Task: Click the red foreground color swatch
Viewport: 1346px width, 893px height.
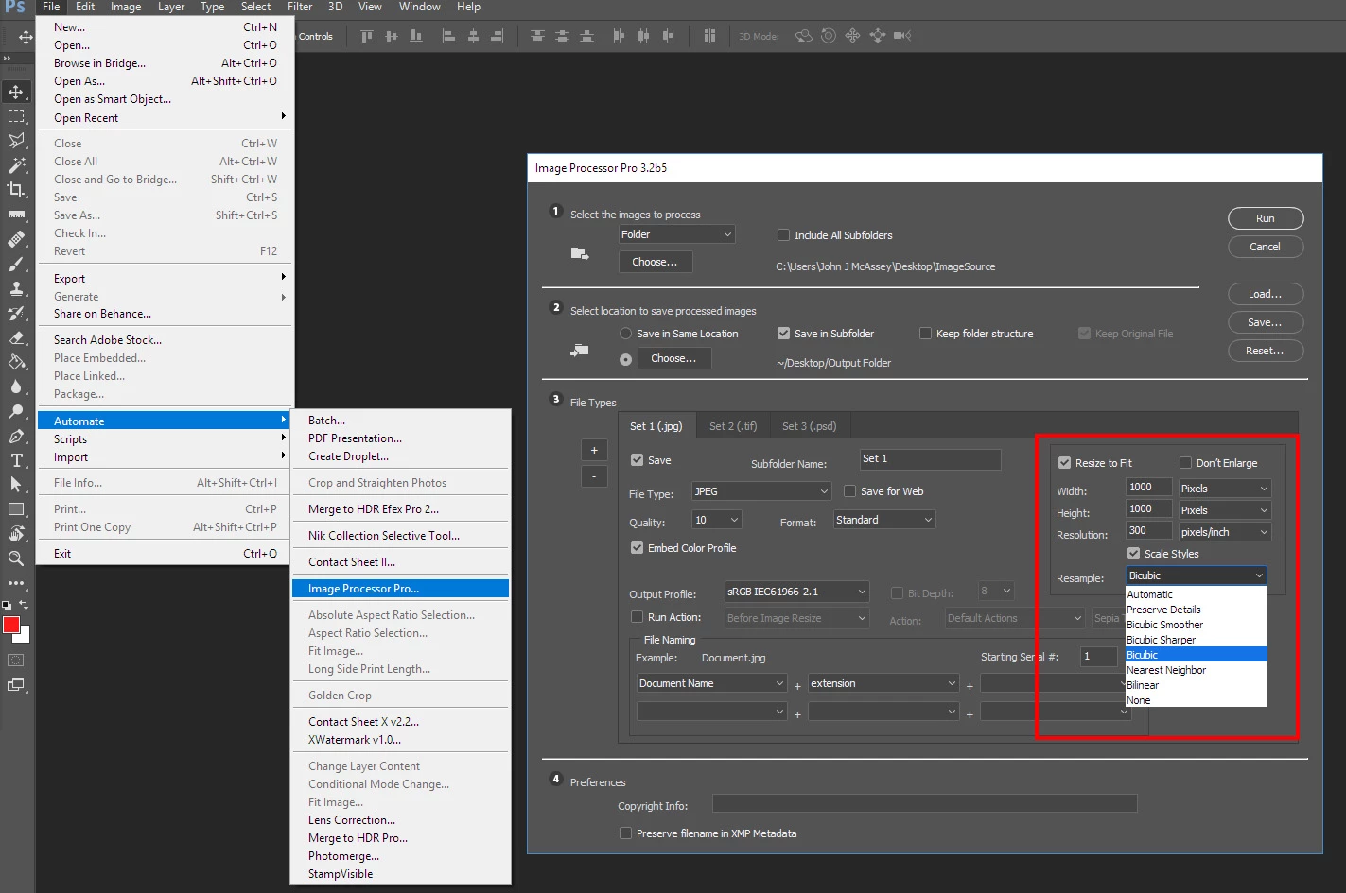Action: [11, 626]
